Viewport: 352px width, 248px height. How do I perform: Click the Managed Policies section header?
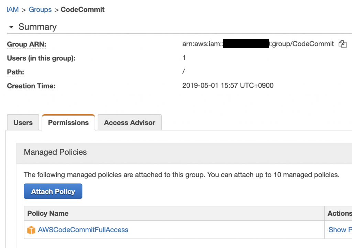[184, 153]
